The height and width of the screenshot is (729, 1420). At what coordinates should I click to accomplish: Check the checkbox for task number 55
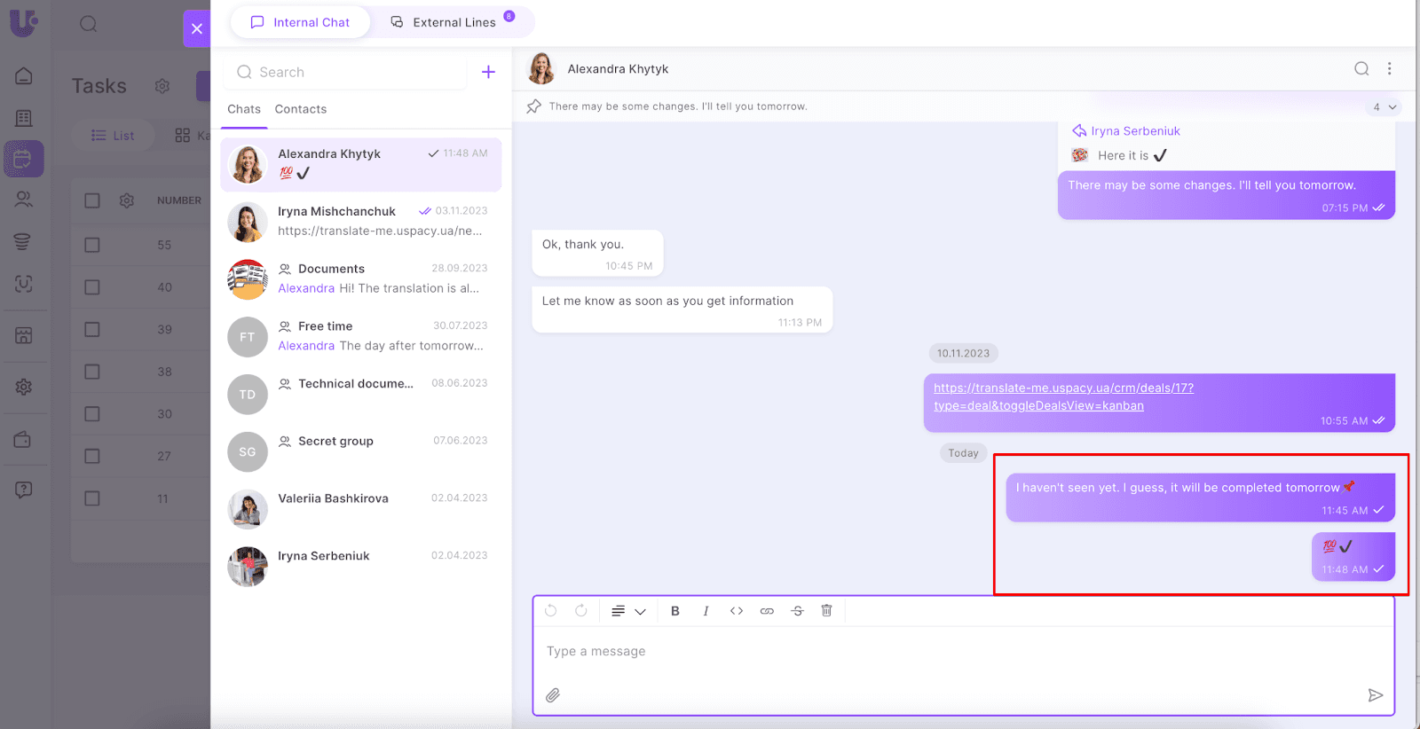(x=92, y=245)
